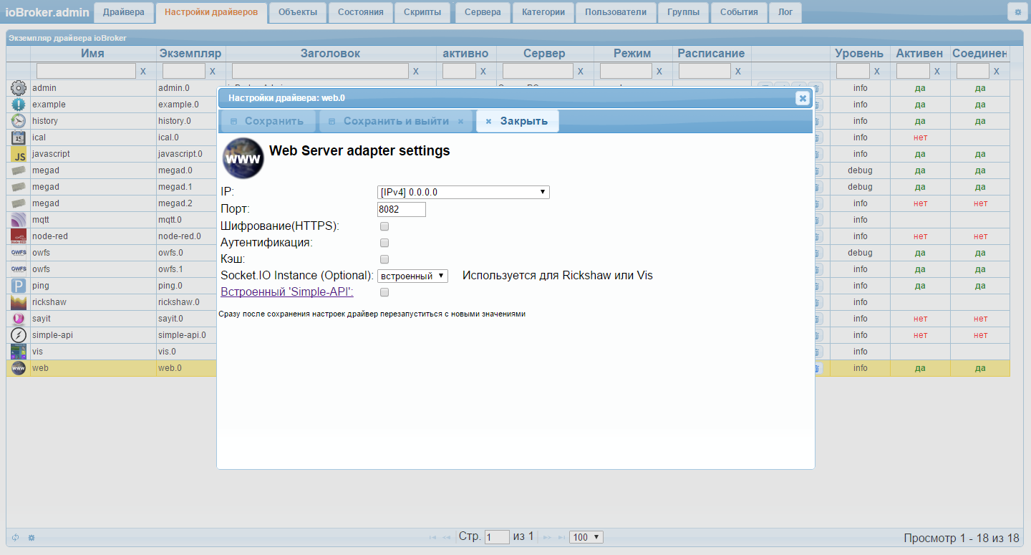Viewport: 1031px width, 555px height.
Task: Clear the Заголовок filter with X
Action: pyautogui.click(x=416, y=72)
